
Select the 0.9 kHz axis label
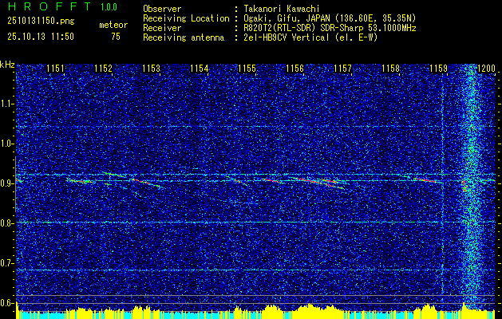coord(6,183)
